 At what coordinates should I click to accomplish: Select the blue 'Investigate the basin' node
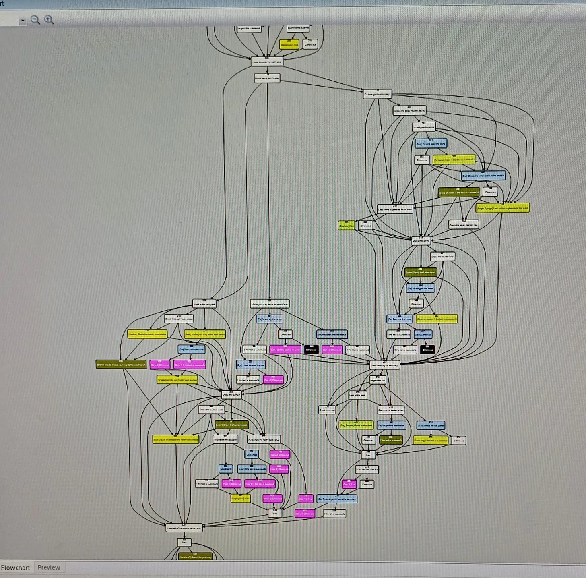click(x=421, y=288)
